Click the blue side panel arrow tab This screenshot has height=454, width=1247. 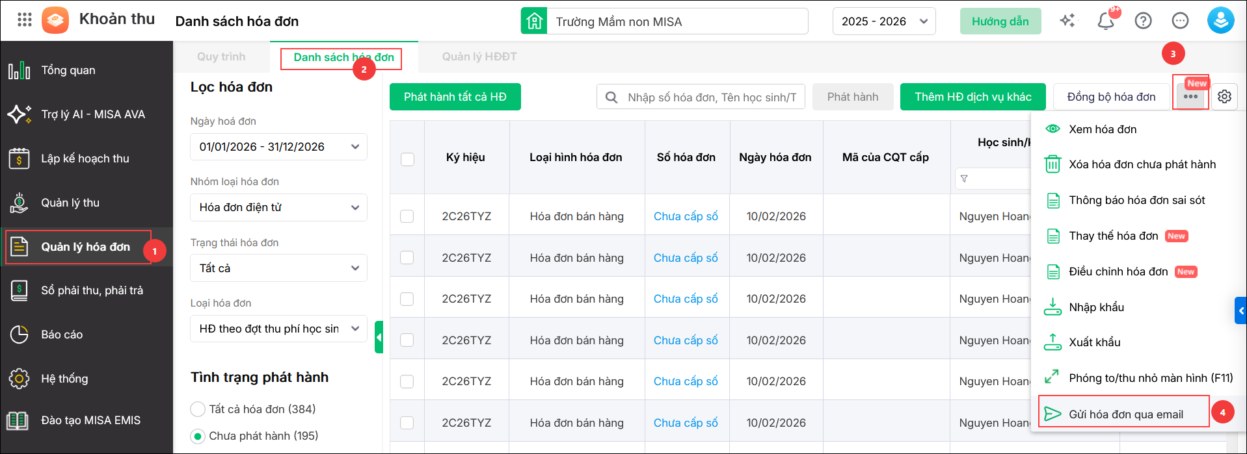(x=1240, y=310)
